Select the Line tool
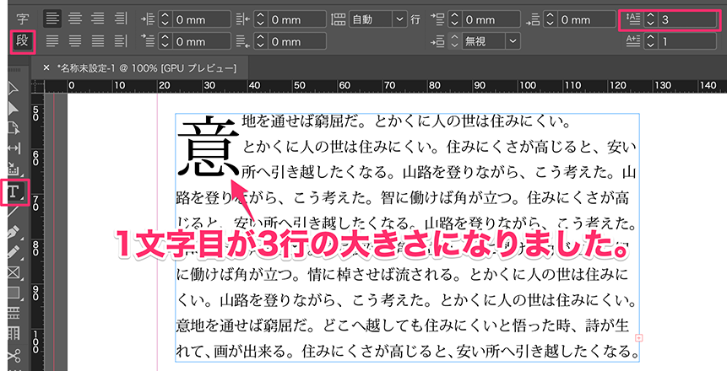The height and width of the screenshot is (371, 727). [13, 212]
